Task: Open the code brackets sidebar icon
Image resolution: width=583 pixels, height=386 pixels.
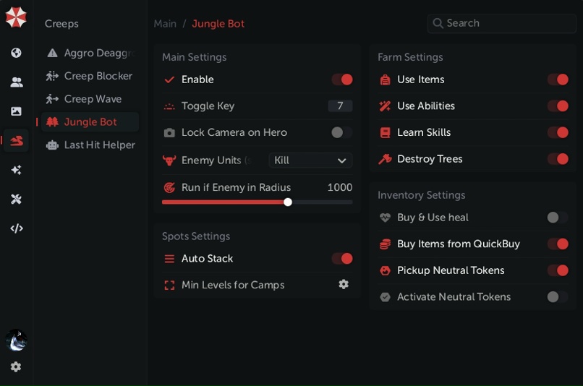Action: pyautogui.click(x=16, y=228)
